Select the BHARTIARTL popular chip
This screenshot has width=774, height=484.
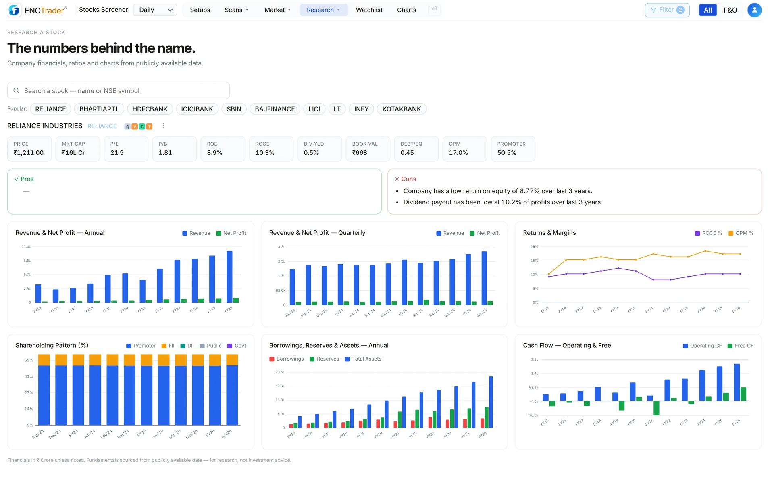click(99, 109)
